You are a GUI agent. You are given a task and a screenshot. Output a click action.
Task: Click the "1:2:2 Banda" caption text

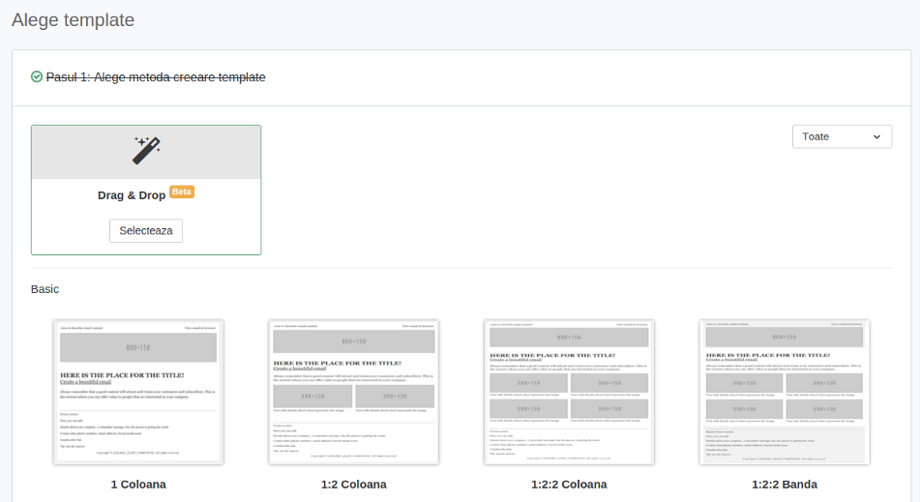(785, 485)
